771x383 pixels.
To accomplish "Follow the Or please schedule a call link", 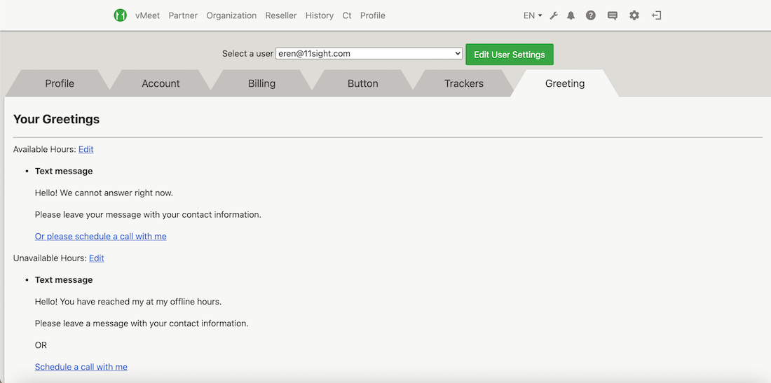I will [x=101, y=236].
